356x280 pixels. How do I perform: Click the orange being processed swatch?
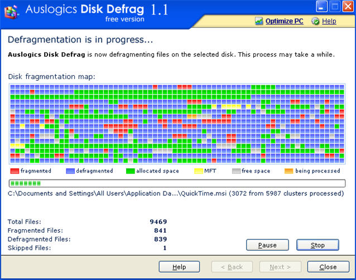(x=288, y=171)
